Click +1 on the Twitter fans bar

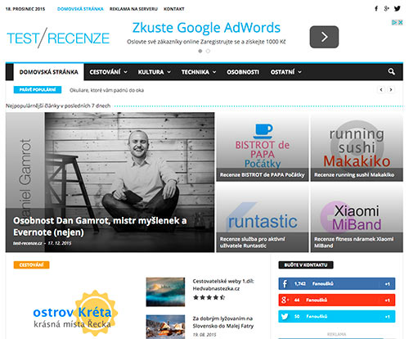[x=387, y=317]
